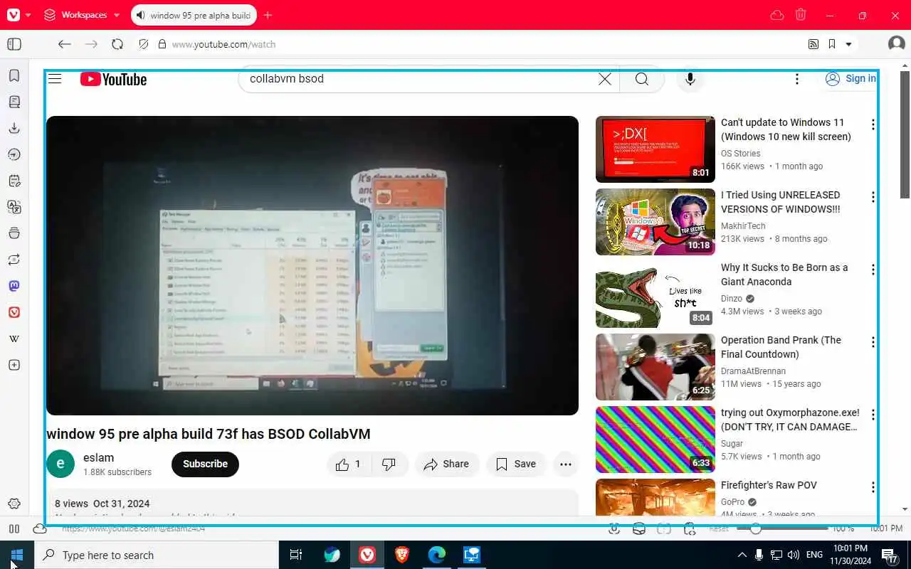This screenshot has width=911, height=569.
Task: Like this video
Action: coord(348,464)
